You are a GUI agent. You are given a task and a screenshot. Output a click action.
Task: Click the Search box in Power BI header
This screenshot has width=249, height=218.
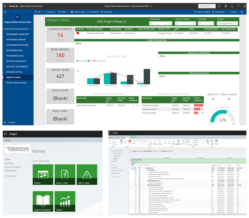click(x=207, y=6)
